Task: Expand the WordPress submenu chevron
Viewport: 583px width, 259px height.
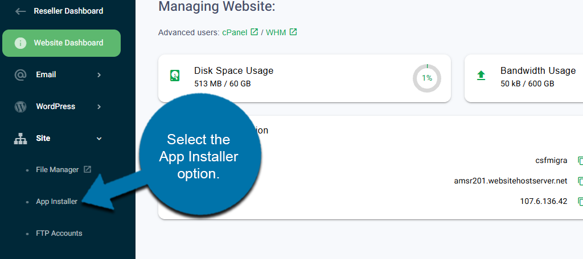Action: 99,107
